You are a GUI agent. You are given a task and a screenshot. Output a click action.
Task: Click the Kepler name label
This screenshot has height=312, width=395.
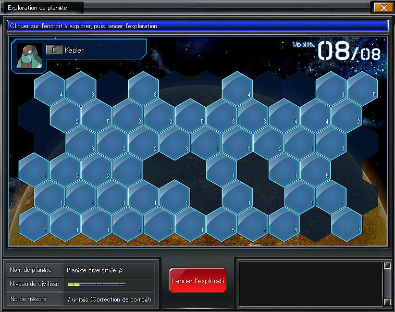(x=74, y=50)
